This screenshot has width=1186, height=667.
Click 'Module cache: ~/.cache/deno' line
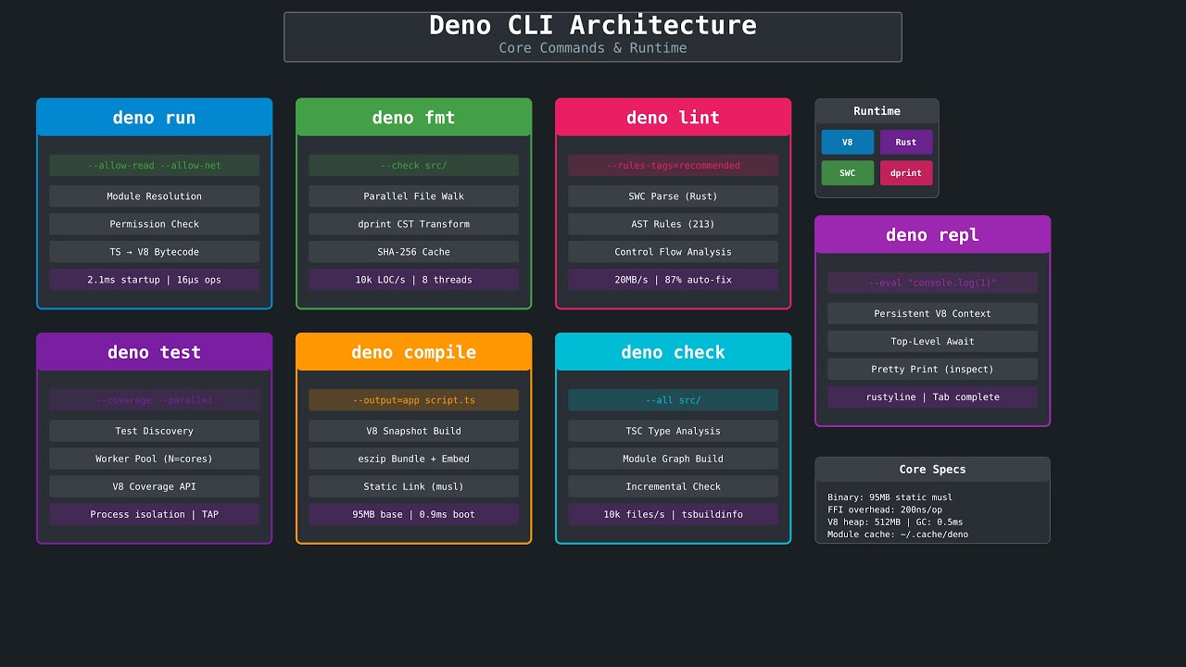[x=898, y=534]
